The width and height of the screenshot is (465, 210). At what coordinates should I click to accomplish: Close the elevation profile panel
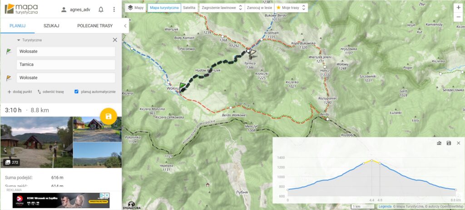coord(459,143)
